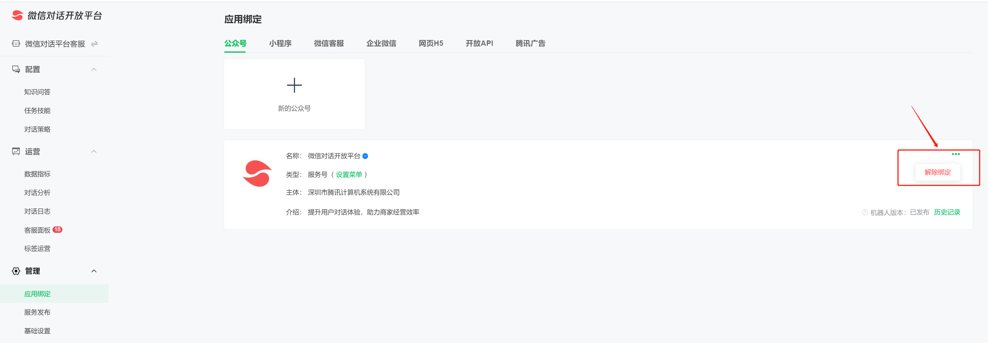This screenshot has height=343, width=988.
Task: Click the 配置 section header label
Action: (x=33, y=69)
